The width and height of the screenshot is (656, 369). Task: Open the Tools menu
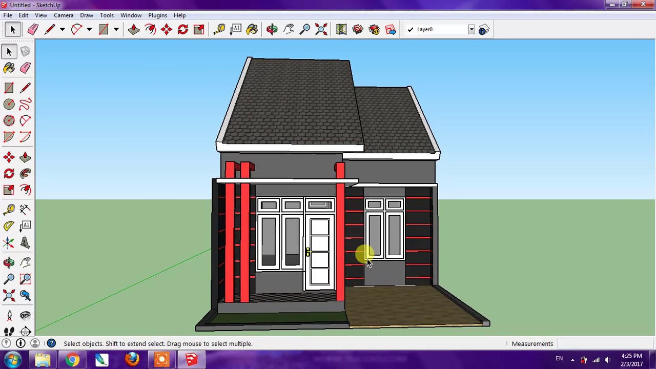[x=107, y=15]
